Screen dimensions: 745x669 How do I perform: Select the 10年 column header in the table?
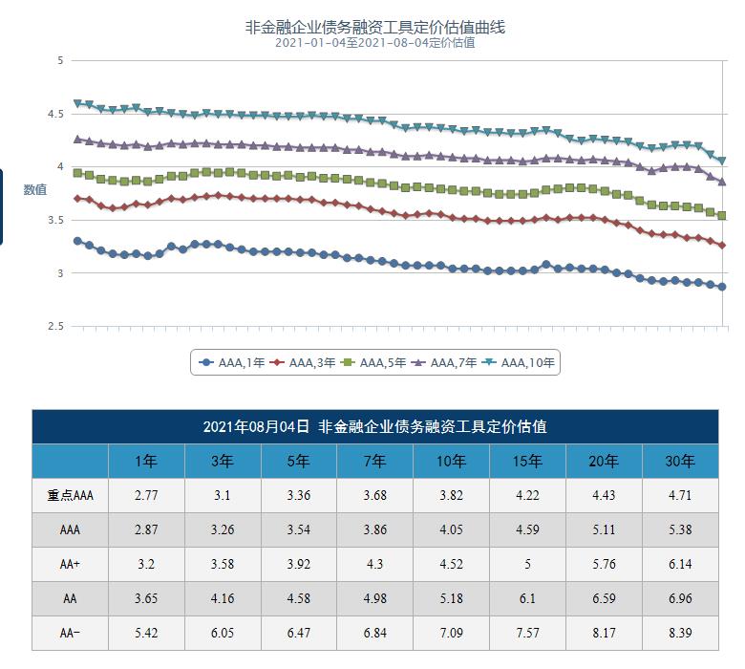point(451,462)
